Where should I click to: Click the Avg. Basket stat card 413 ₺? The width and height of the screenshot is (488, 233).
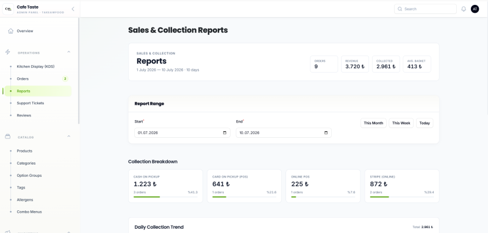(x=417, y=64)
